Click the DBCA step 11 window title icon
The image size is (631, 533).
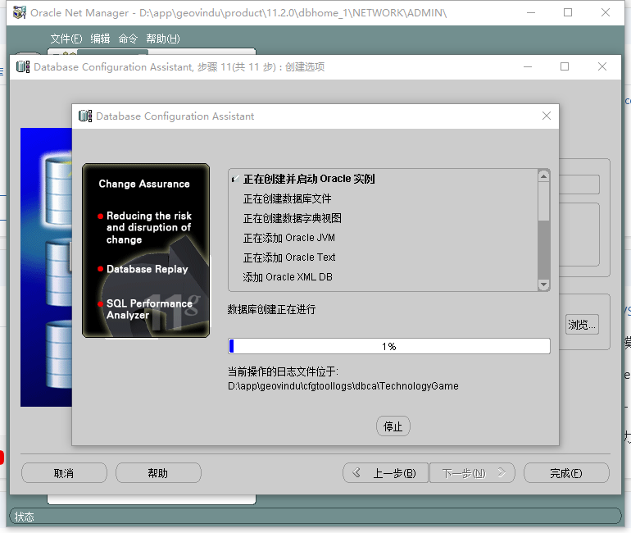[x=23, y=66]
